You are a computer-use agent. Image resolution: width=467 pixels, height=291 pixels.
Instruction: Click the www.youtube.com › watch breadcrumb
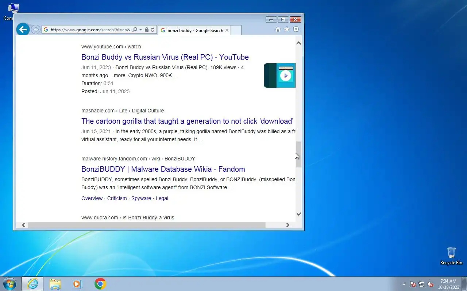111,47
